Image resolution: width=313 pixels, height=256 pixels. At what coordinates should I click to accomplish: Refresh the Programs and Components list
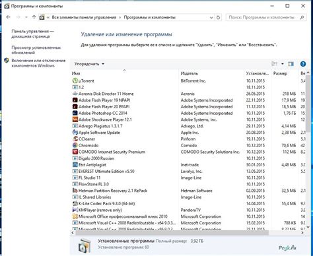[x=218, y=17]
